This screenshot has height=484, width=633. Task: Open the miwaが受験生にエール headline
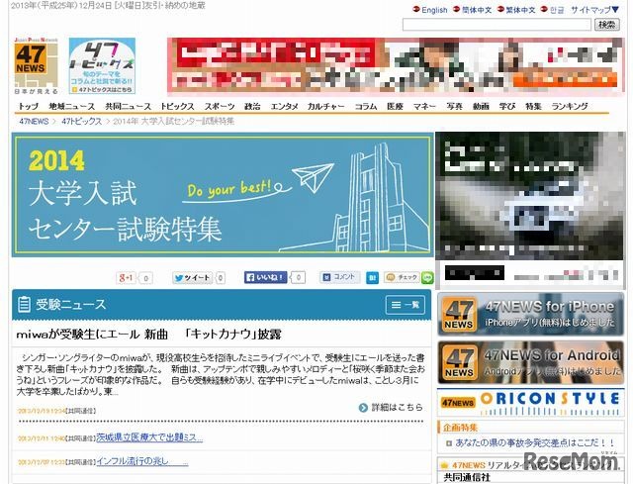click(x=148, y=335)
